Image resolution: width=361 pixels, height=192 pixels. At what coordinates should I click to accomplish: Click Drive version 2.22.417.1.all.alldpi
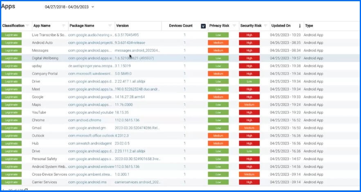click(x=130, y=81)
